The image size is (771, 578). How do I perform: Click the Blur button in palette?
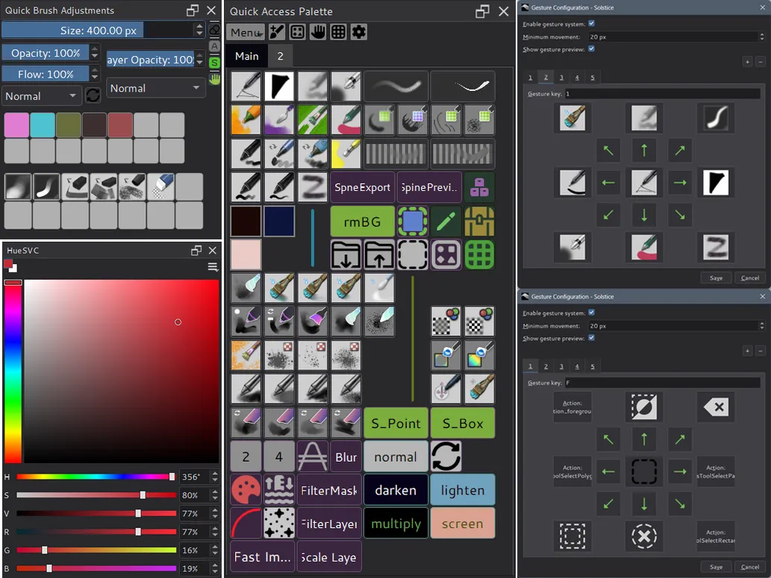point(346,456)
